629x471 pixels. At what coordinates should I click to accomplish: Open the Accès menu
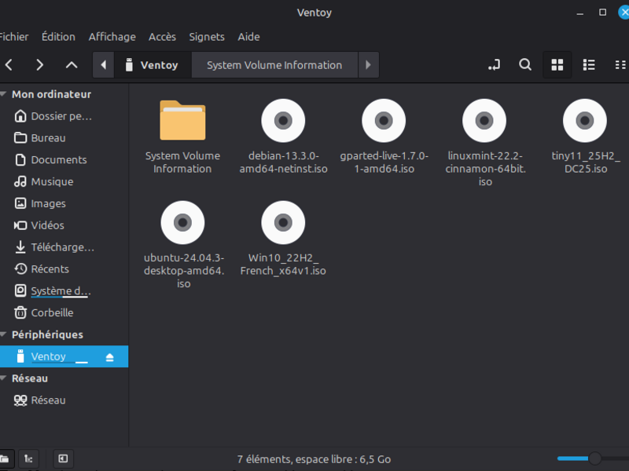pos(163,37)
